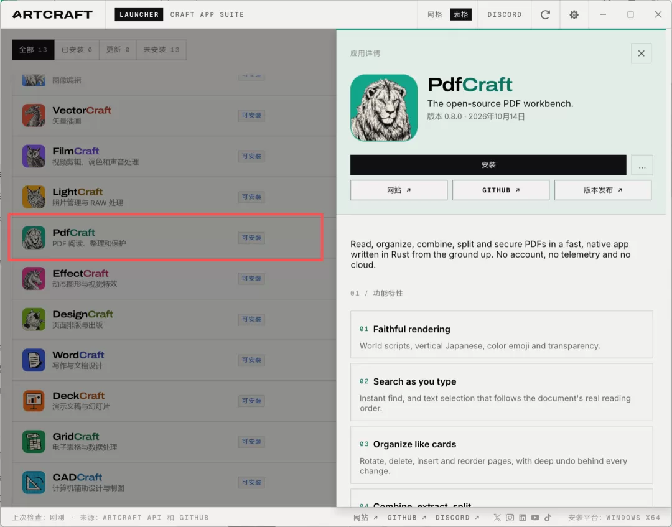Select the VectorCraft app name
672x527 pixels.
click(82, 110)
